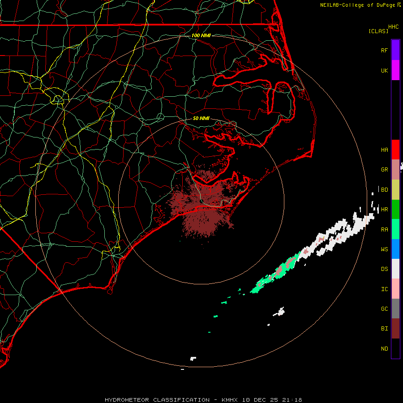Click the HA red legend swatch
The height and width of the screenshot is (403, 403).
(x=395, y=150)
